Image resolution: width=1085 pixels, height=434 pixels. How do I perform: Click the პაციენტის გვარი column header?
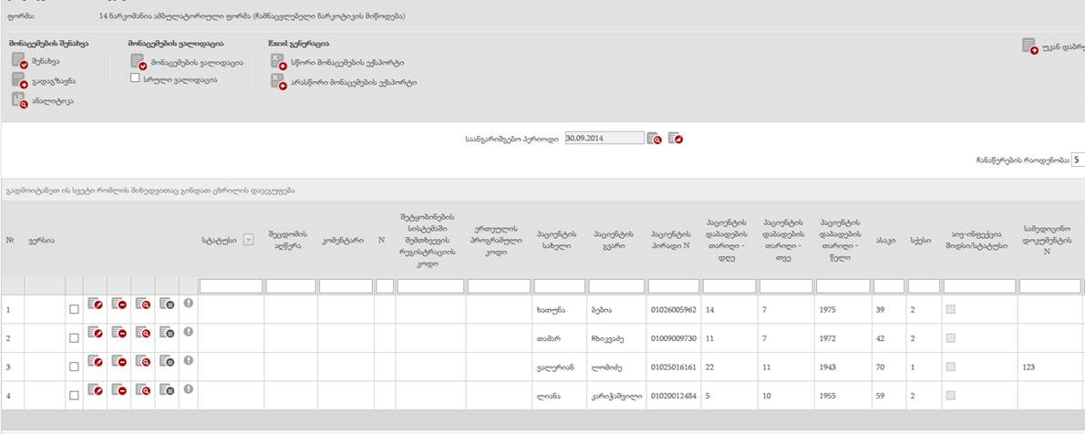tap(615, 240)
